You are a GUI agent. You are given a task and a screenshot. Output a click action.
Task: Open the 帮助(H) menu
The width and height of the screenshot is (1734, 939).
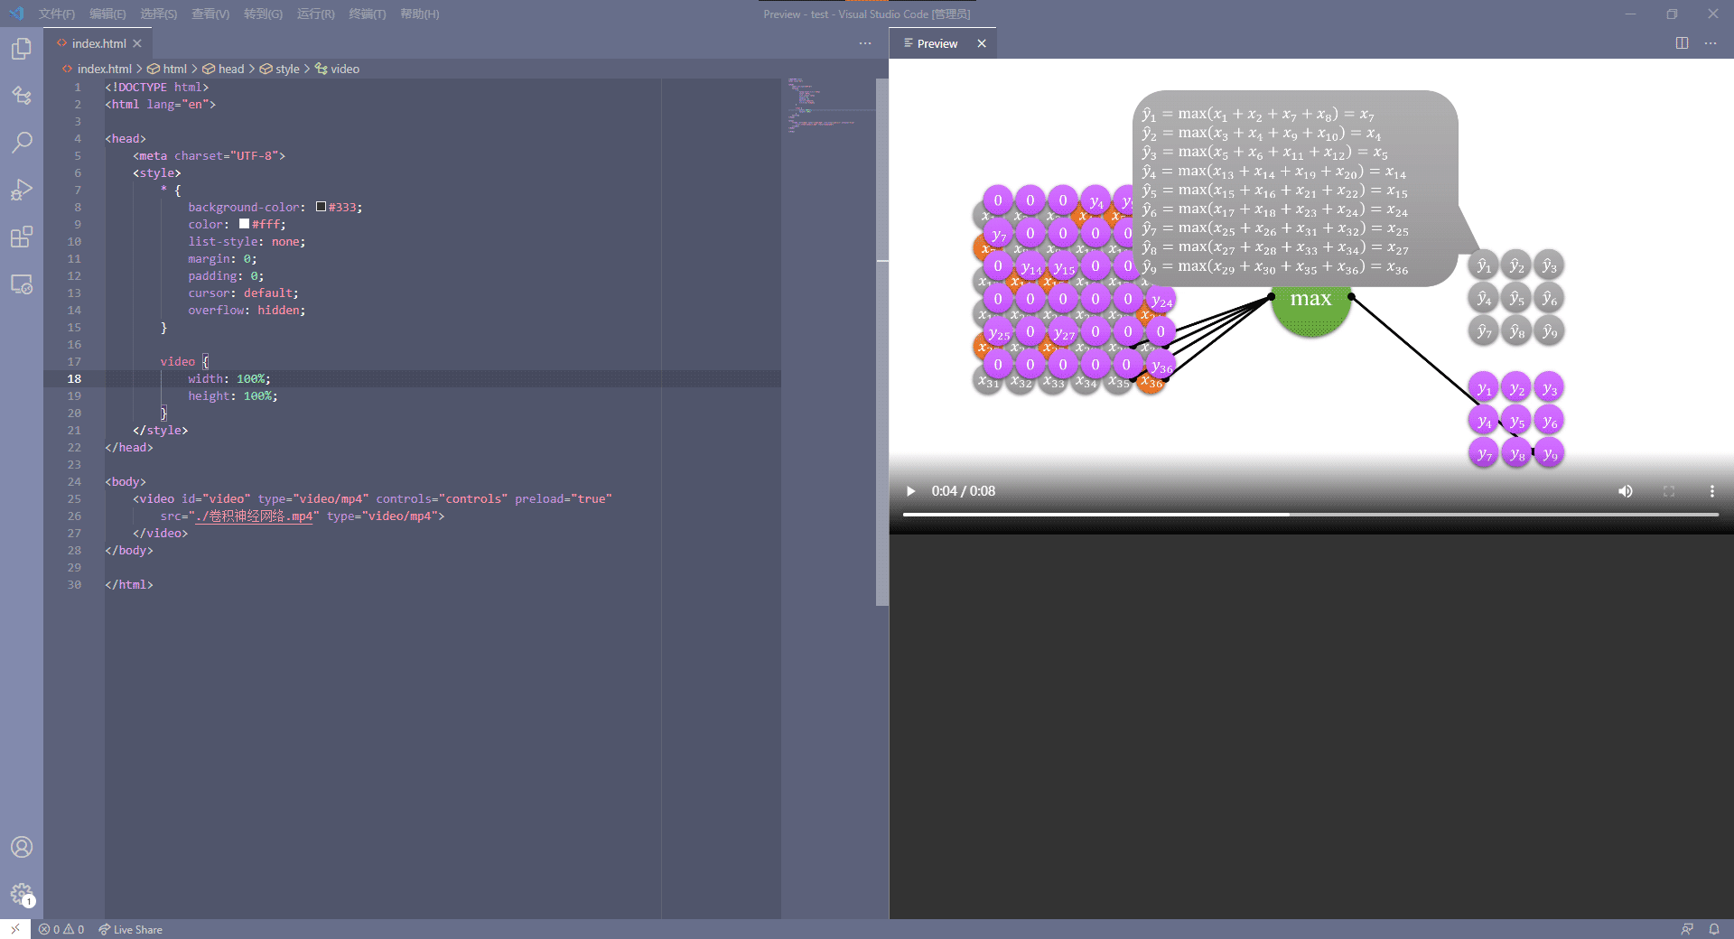pyautogui.click(x=420, y=14)
